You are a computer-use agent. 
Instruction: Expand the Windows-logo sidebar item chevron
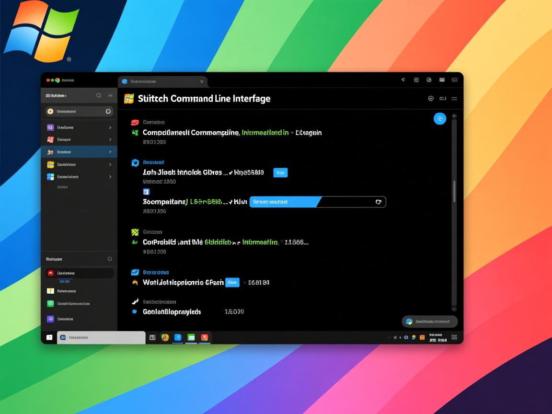[110, 177]
